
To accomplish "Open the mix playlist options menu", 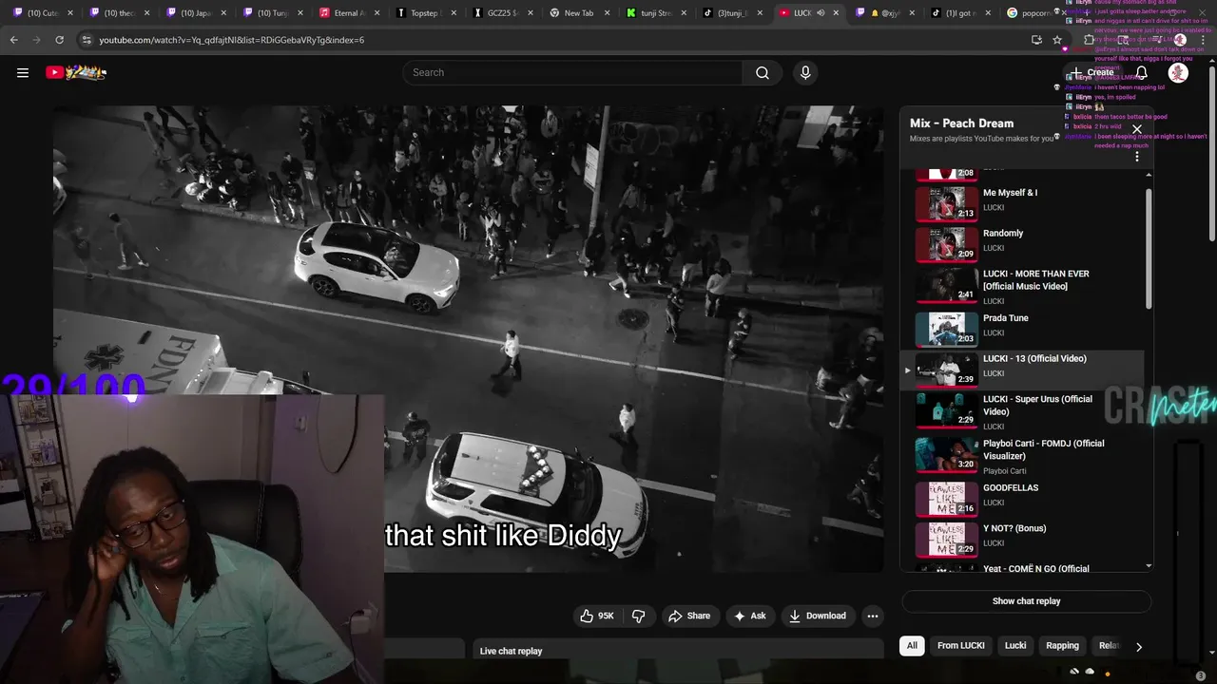I will coord(1136,156).
